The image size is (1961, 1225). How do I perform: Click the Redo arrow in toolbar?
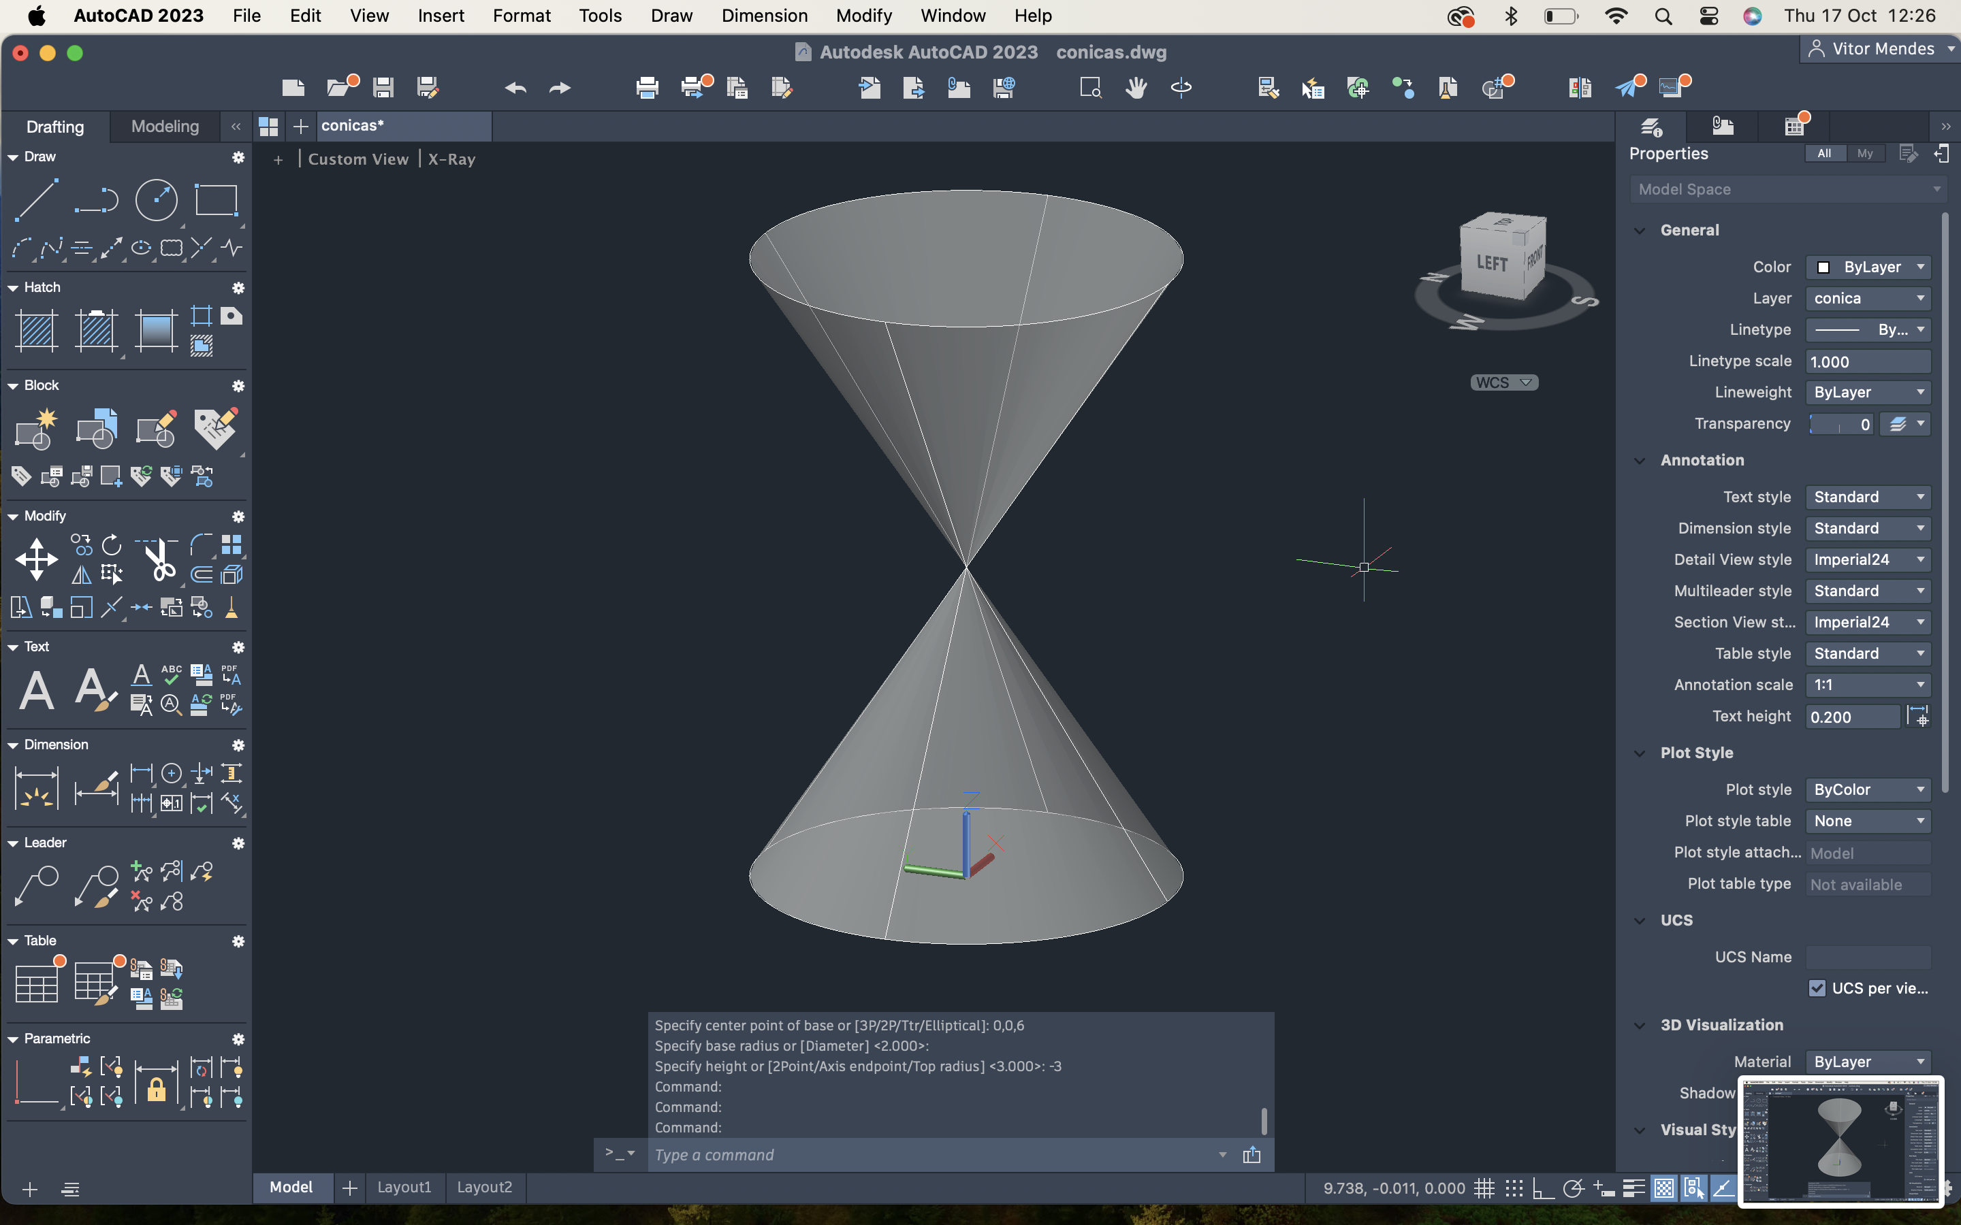(x=560, y=88)
